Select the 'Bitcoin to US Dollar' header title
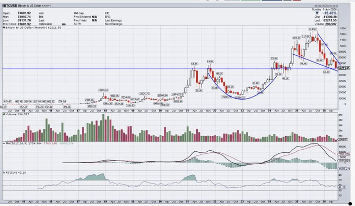Viewport: 355px width, 206px height. pos(29,5)
